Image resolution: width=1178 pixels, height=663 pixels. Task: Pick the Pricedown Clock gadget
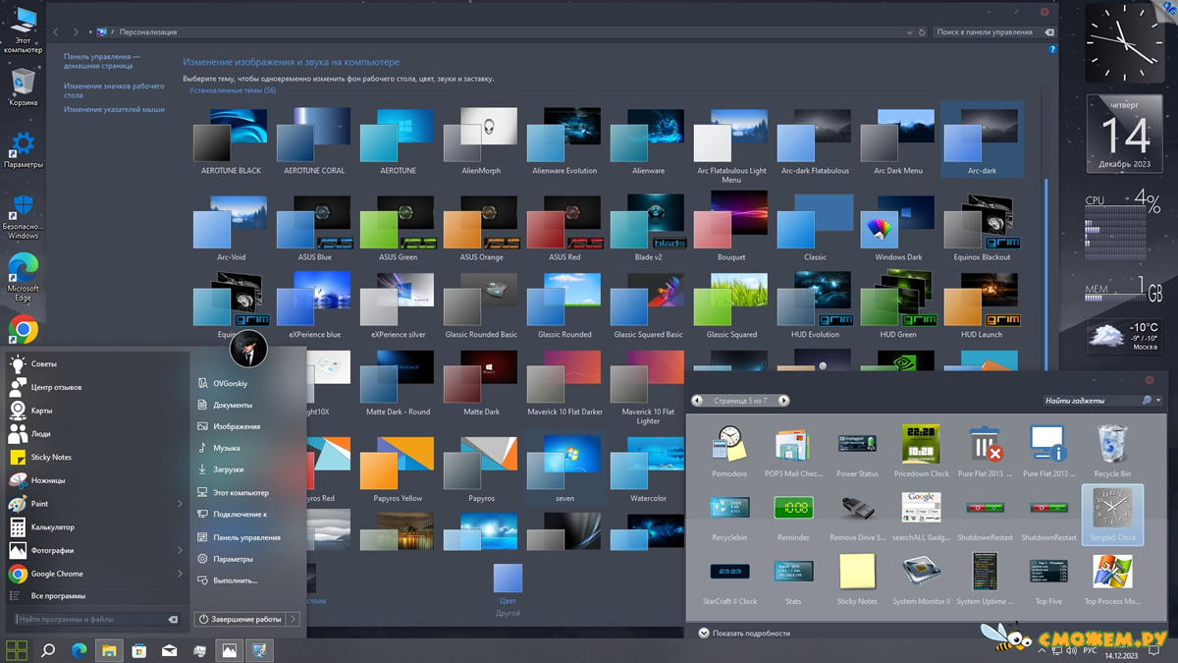[x=921, y=452]
